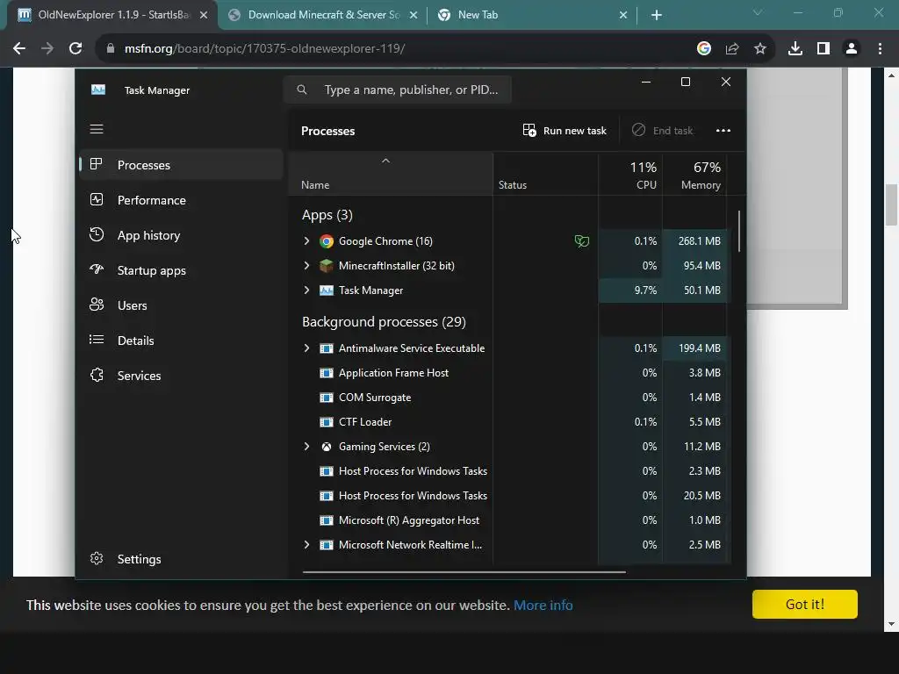Select Host Process for Windows Tasks using 20.5 MB
Screen dimensions: 899x674
(x=510, y=496)
